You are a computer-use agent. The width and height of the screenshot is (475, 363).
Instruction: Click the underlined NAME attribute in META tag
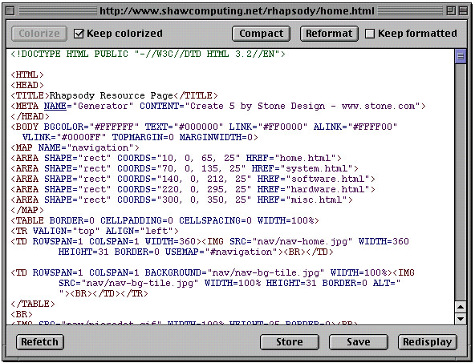coord(55,107)
